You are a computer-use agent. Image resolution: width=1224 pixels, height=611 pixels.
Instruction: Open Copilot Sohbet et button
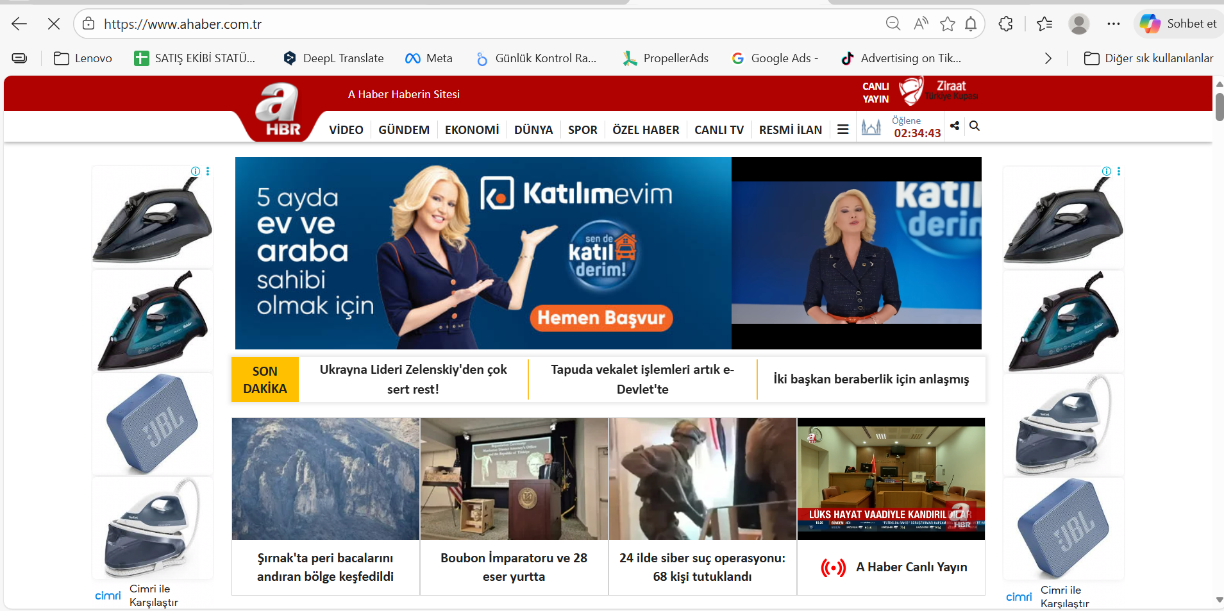tap(1178, 24)
